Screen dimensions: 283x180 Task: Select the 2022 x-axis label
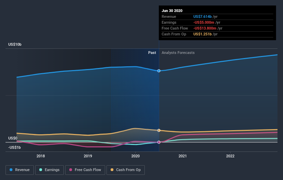(x=230, y=156)
